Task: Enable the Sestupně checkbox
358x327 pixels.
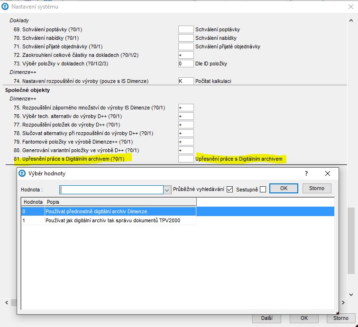Action: (263, 190)
